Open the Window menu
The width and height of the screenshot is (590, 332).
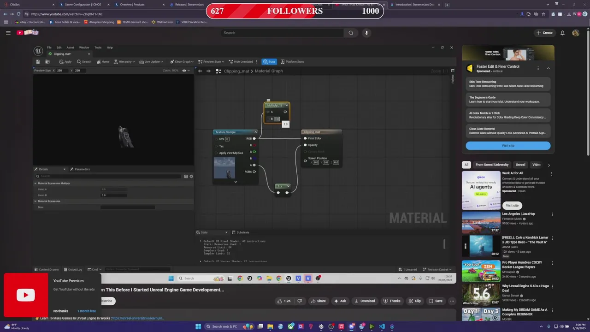(84, 47)
